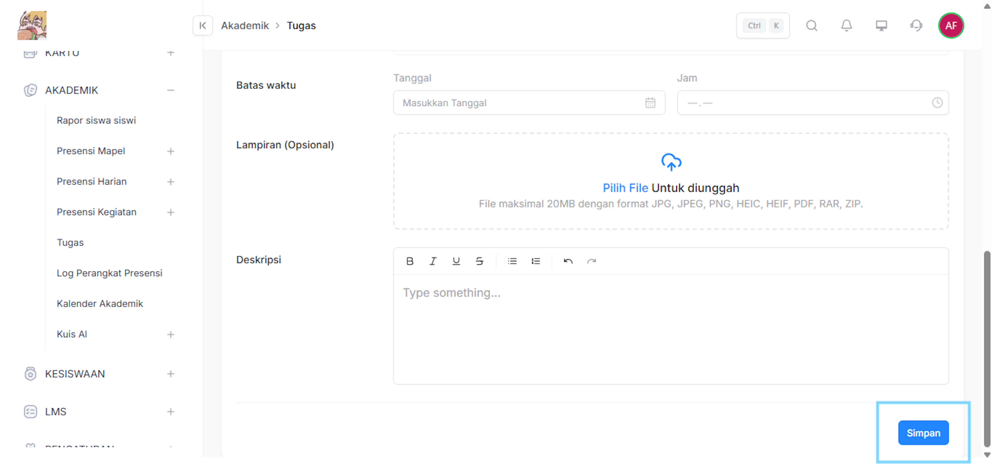Open Presensi Mapel menu item
Screen dimensions: 992x464
click(91, 151)
